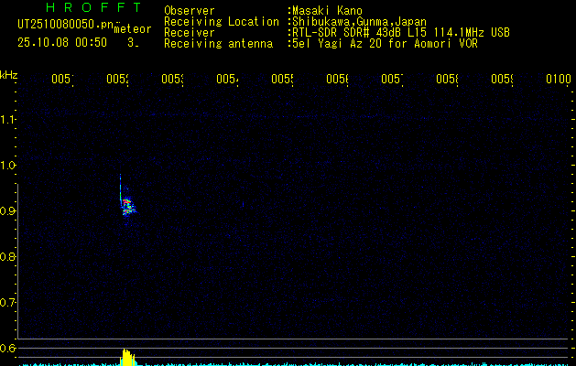Click the 0054 time axis marker
Image resolution: width=576 pixels, height=366 pixels.
227,80
